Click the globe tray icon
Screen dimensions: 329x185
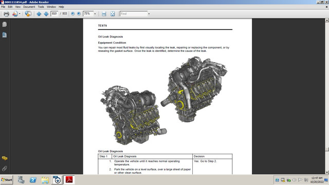pyautogui.click(x=277, y=180)
